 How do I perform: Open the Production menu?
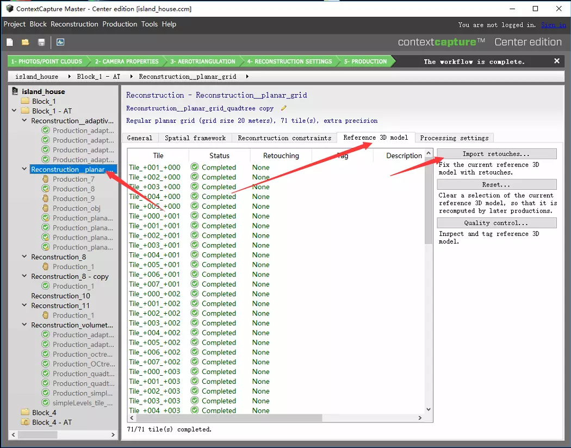tap(120, 24)
